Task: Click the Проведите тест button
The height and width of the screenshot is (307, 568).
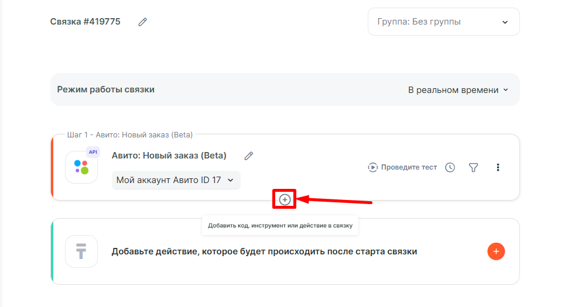Action: (x=402, y=167)
